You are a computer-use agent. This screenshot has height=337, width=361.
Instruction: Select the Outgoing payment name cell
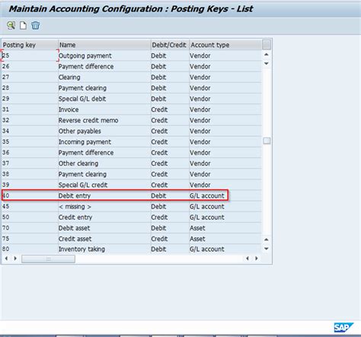point(104,56)
